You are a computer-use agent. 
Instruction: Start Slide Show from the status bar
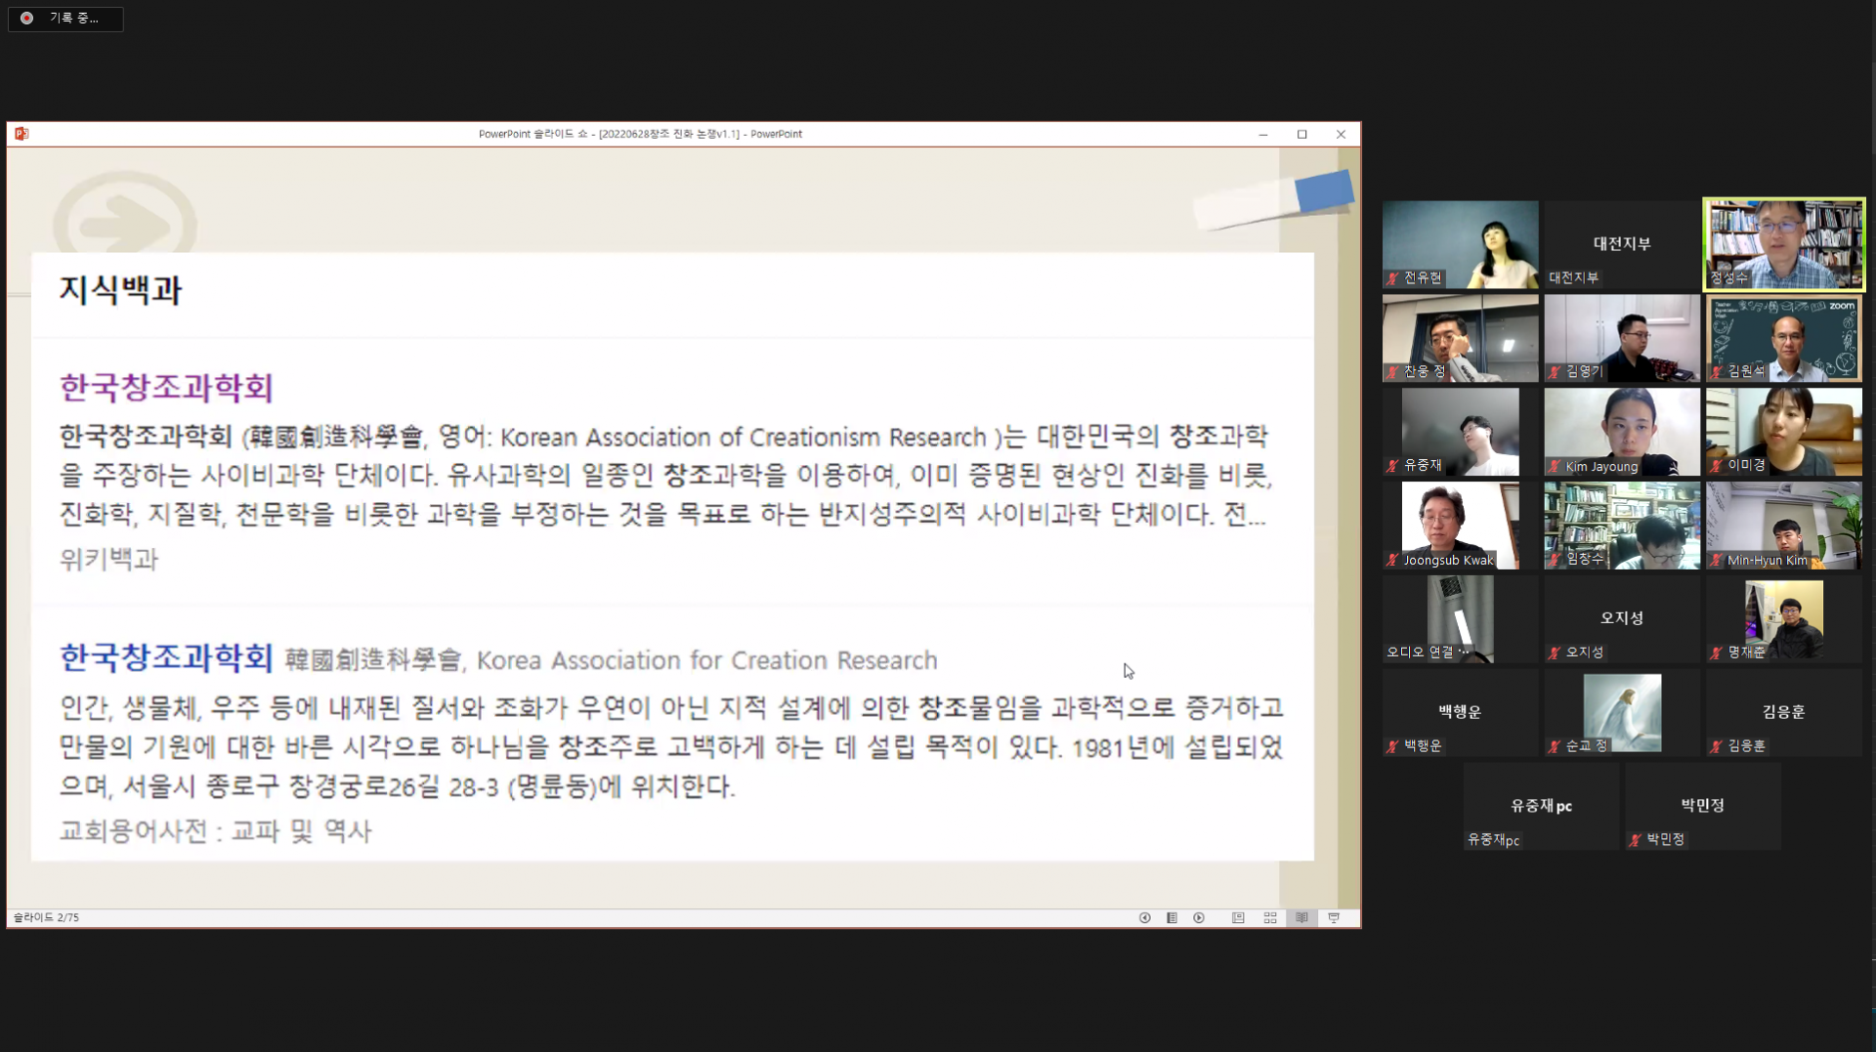1334,918
